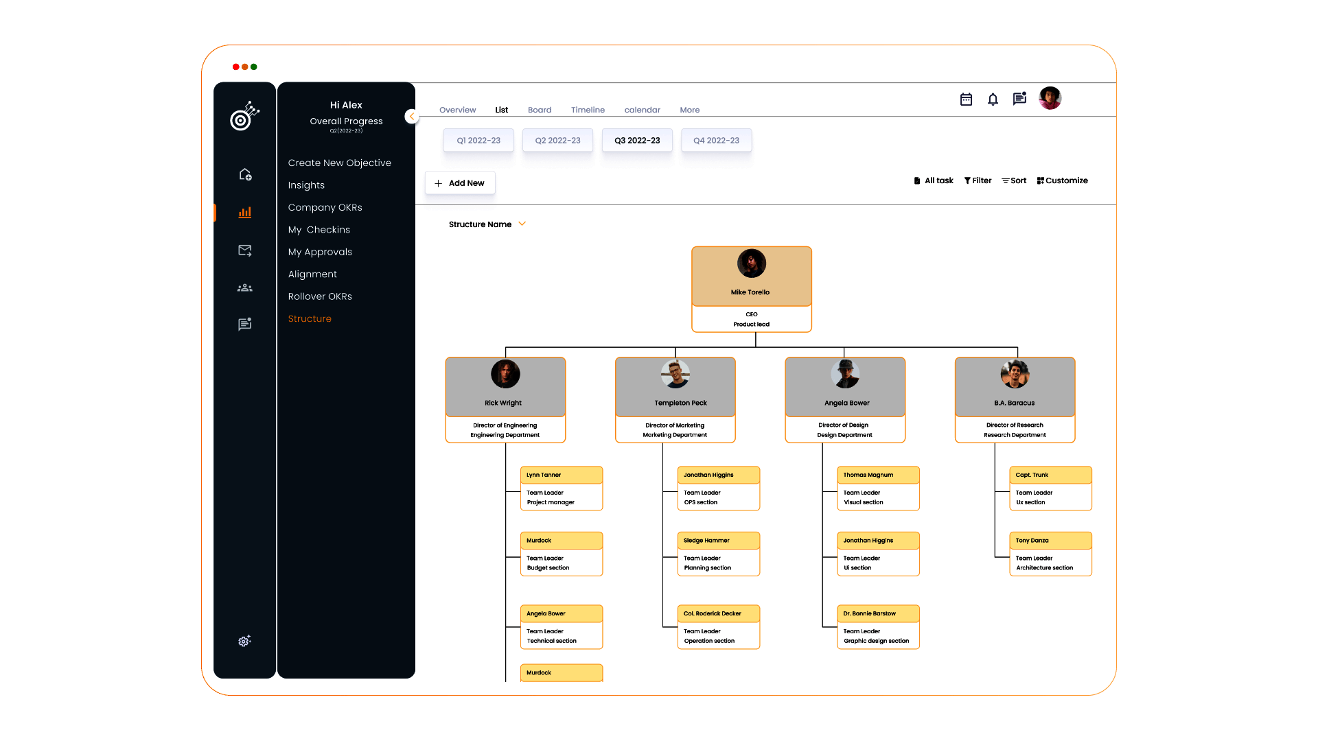Switch to the Timeline tab
The image size is (1318, 741).
click(588, 110)
